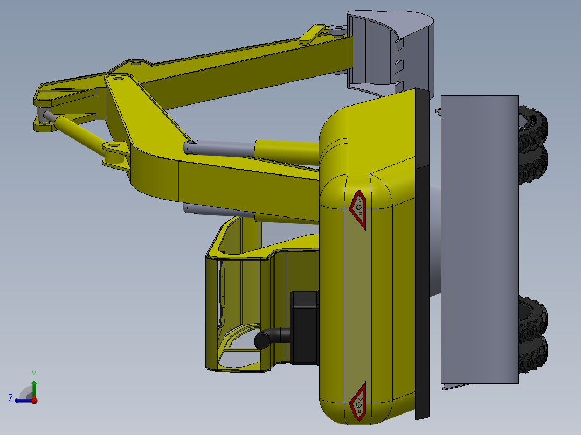
Task: Select the black curved exhaust pipe
Action: click(x=272, y=338)
